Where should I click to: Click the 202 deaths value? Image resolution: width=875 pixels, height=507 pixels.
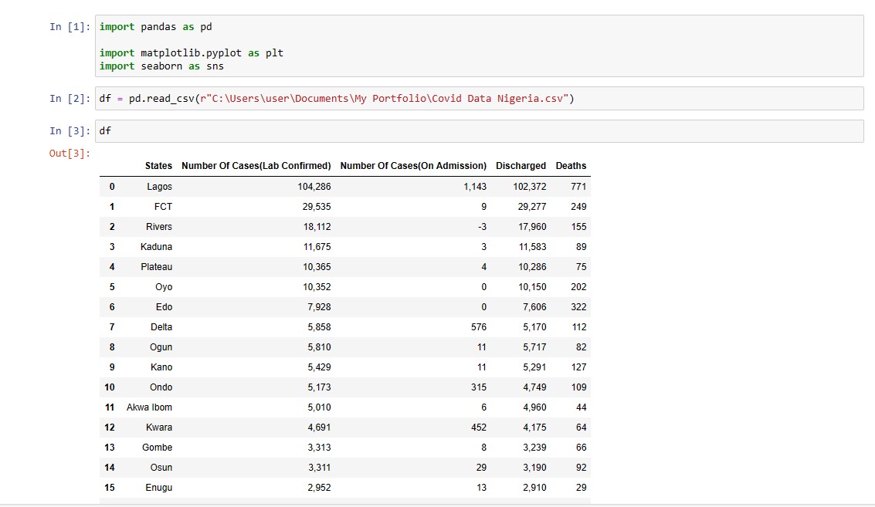[578, 287]
